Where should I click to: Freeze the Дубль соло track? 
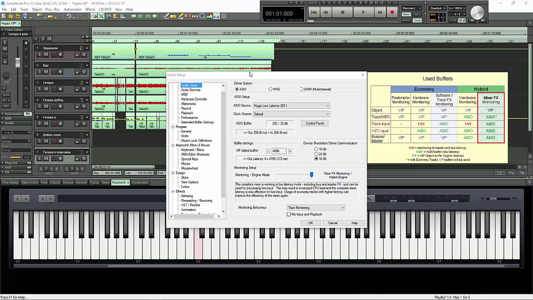pyautogui.click(x=84, y=141)
